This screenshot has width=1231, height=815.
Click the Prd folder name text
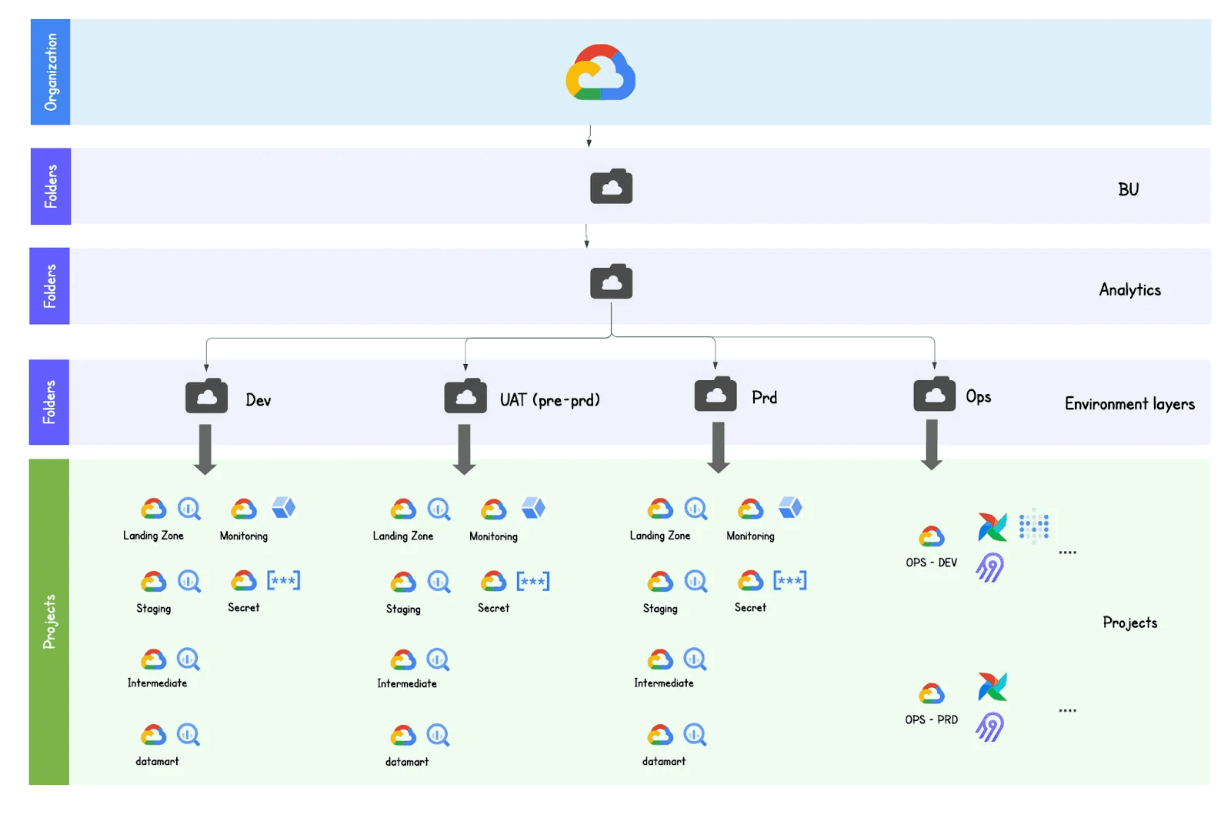764,398
